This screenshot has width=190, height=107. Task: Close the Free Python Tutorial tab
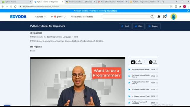(126, 2)
